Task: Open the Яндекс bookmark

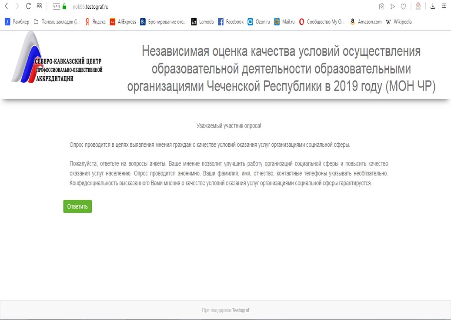Action: [x=95, y=22]
